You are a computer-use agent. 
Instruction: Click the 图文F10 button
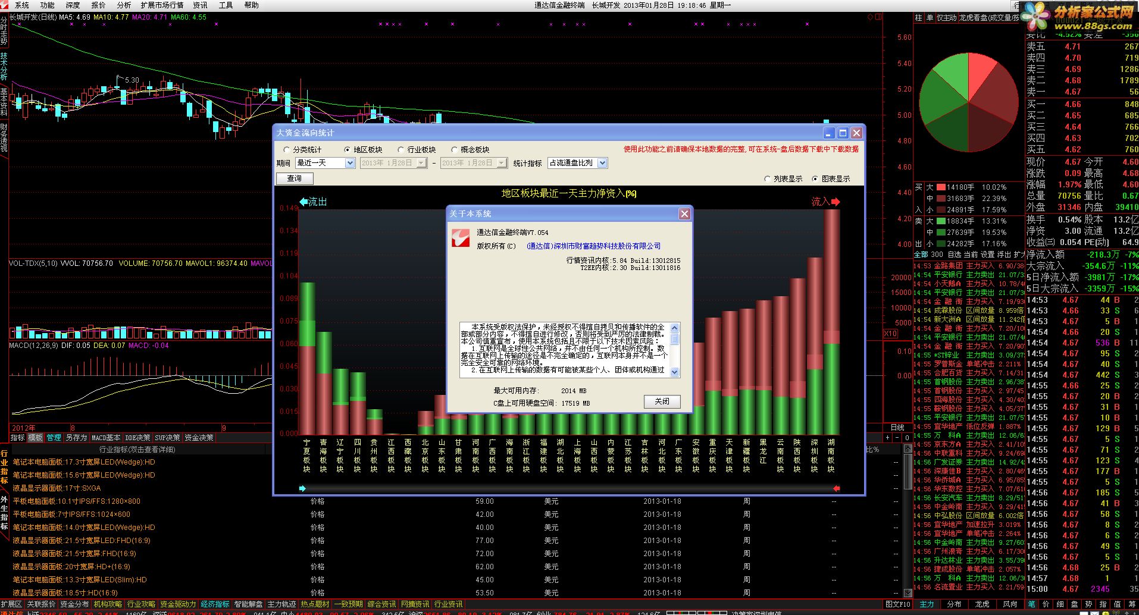(x=898, y=604)
